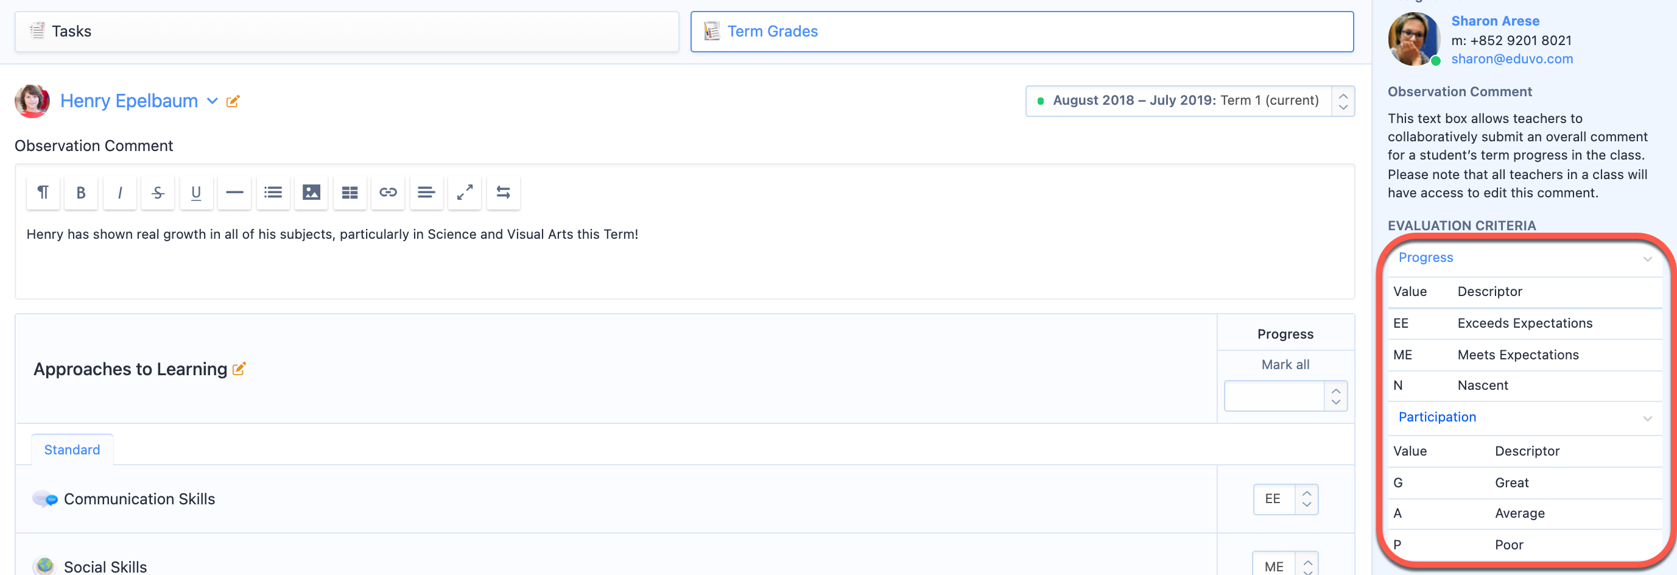Viewport: 1677px width, 575px height.
Task: Change Communication Skills EE grade dropdown
Action: [1285, 499]
